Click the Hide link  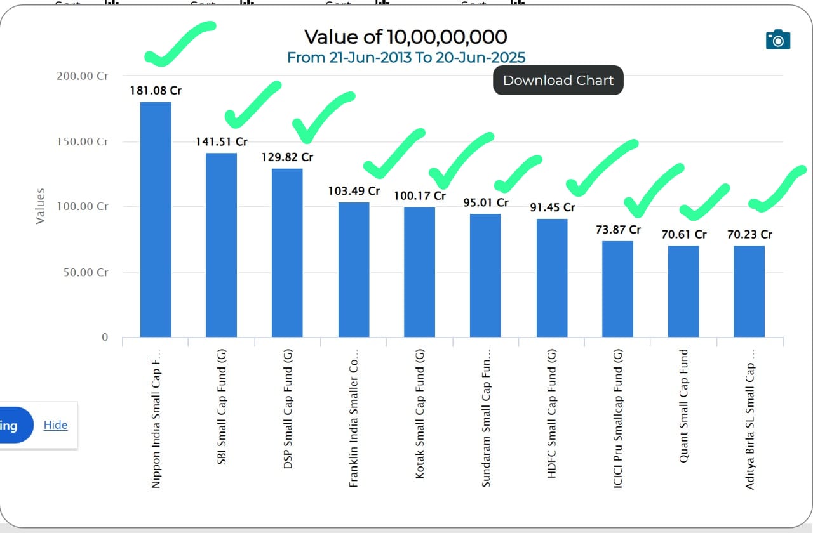pyautogui.click(x=55, y=425)
